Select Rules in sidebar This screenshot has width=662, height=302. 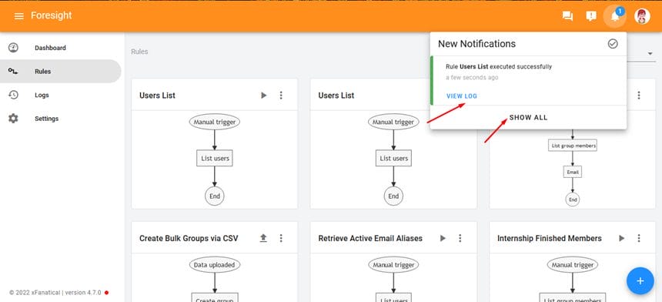pyautogui.click(x=60, y=72)
